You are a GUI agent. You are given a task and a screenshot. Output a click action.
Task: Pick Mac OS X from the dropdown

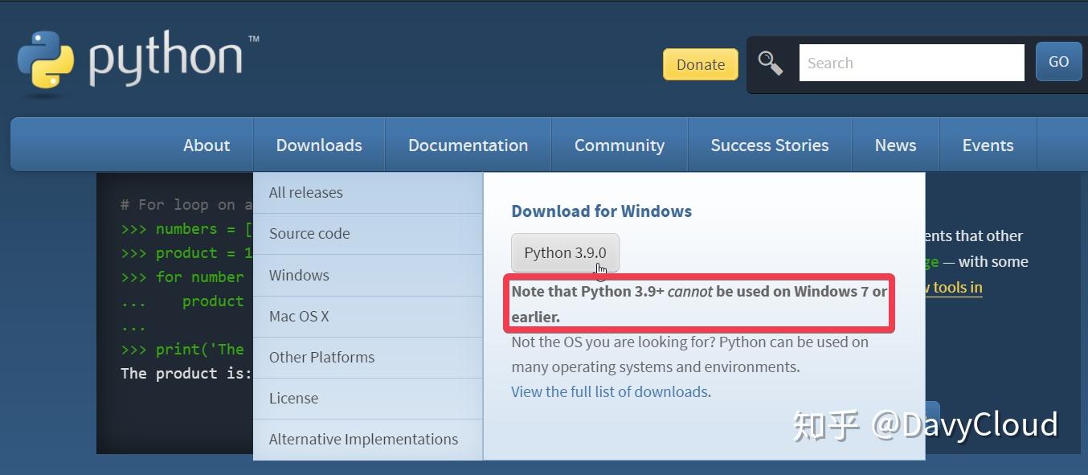pyautogui.click(x=299, y=316)
